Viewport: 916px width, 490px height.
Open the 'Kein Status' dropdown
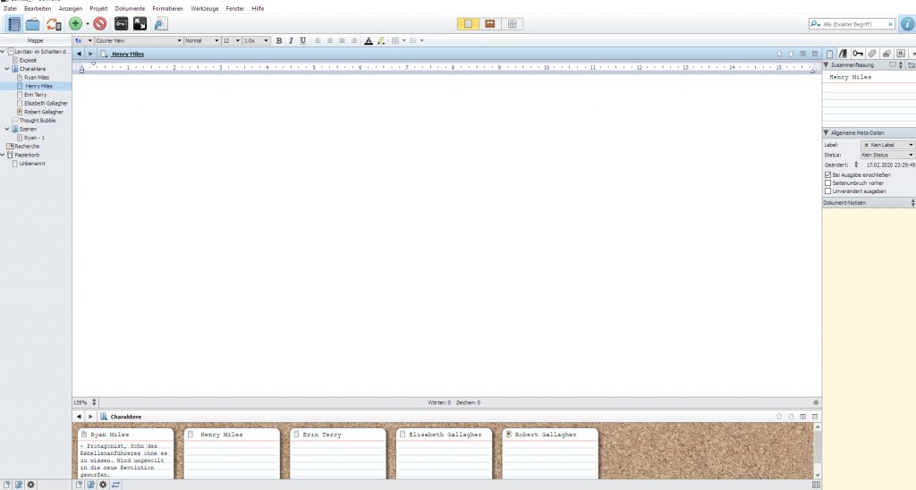(x=886, y=155)
